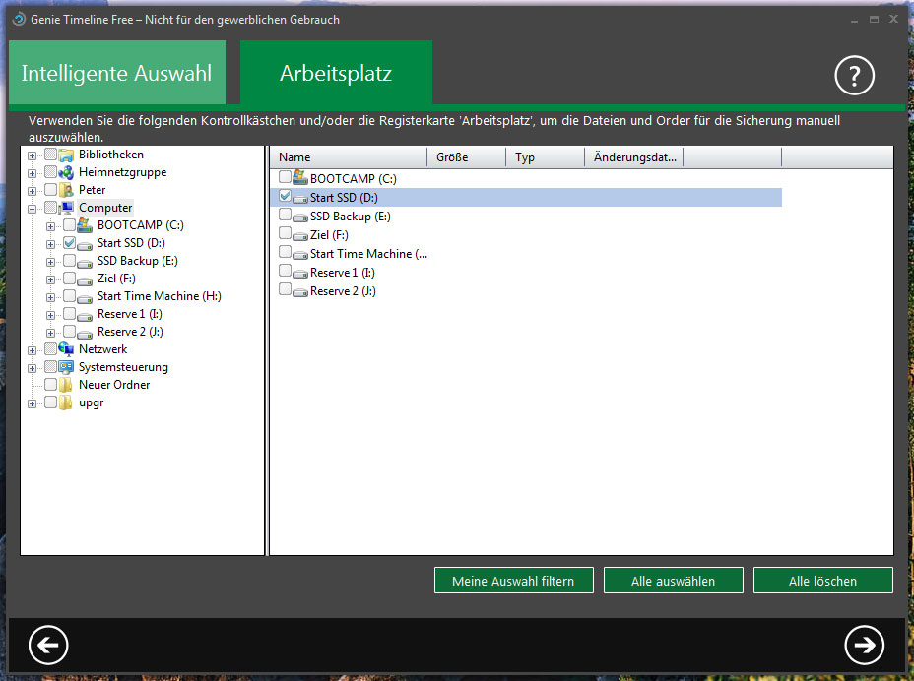The width and height of the screenshot is (914, 681).
Task: Sort by Name column header
Action: pos(349,157)
